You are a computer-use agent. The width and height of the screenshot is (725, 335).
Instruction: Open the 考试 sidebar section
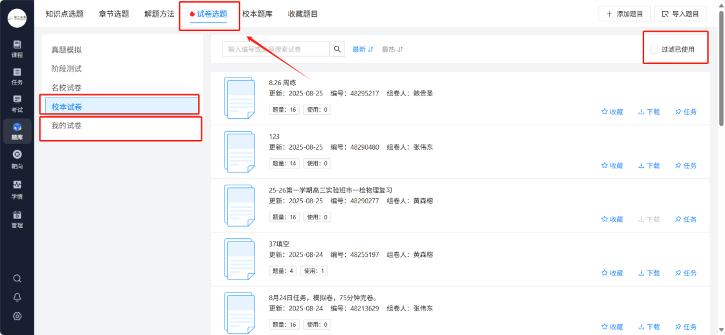point(17,104)
